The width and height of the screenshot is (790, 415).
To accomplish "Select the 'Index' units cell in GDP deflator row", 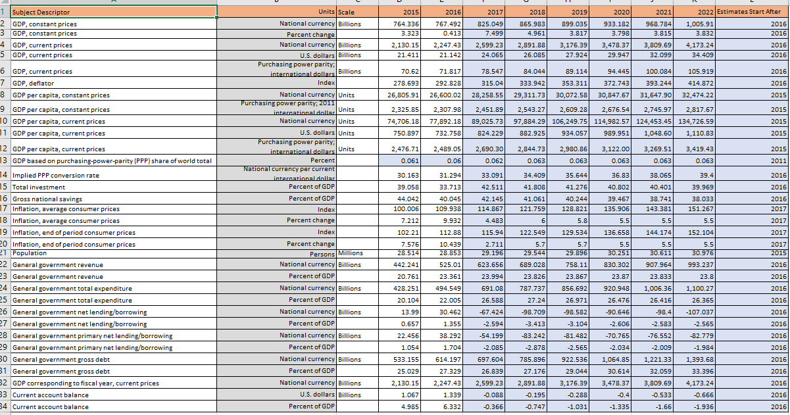I will 277,83.
